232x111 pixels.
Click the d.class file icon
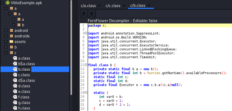coord(15,86)
